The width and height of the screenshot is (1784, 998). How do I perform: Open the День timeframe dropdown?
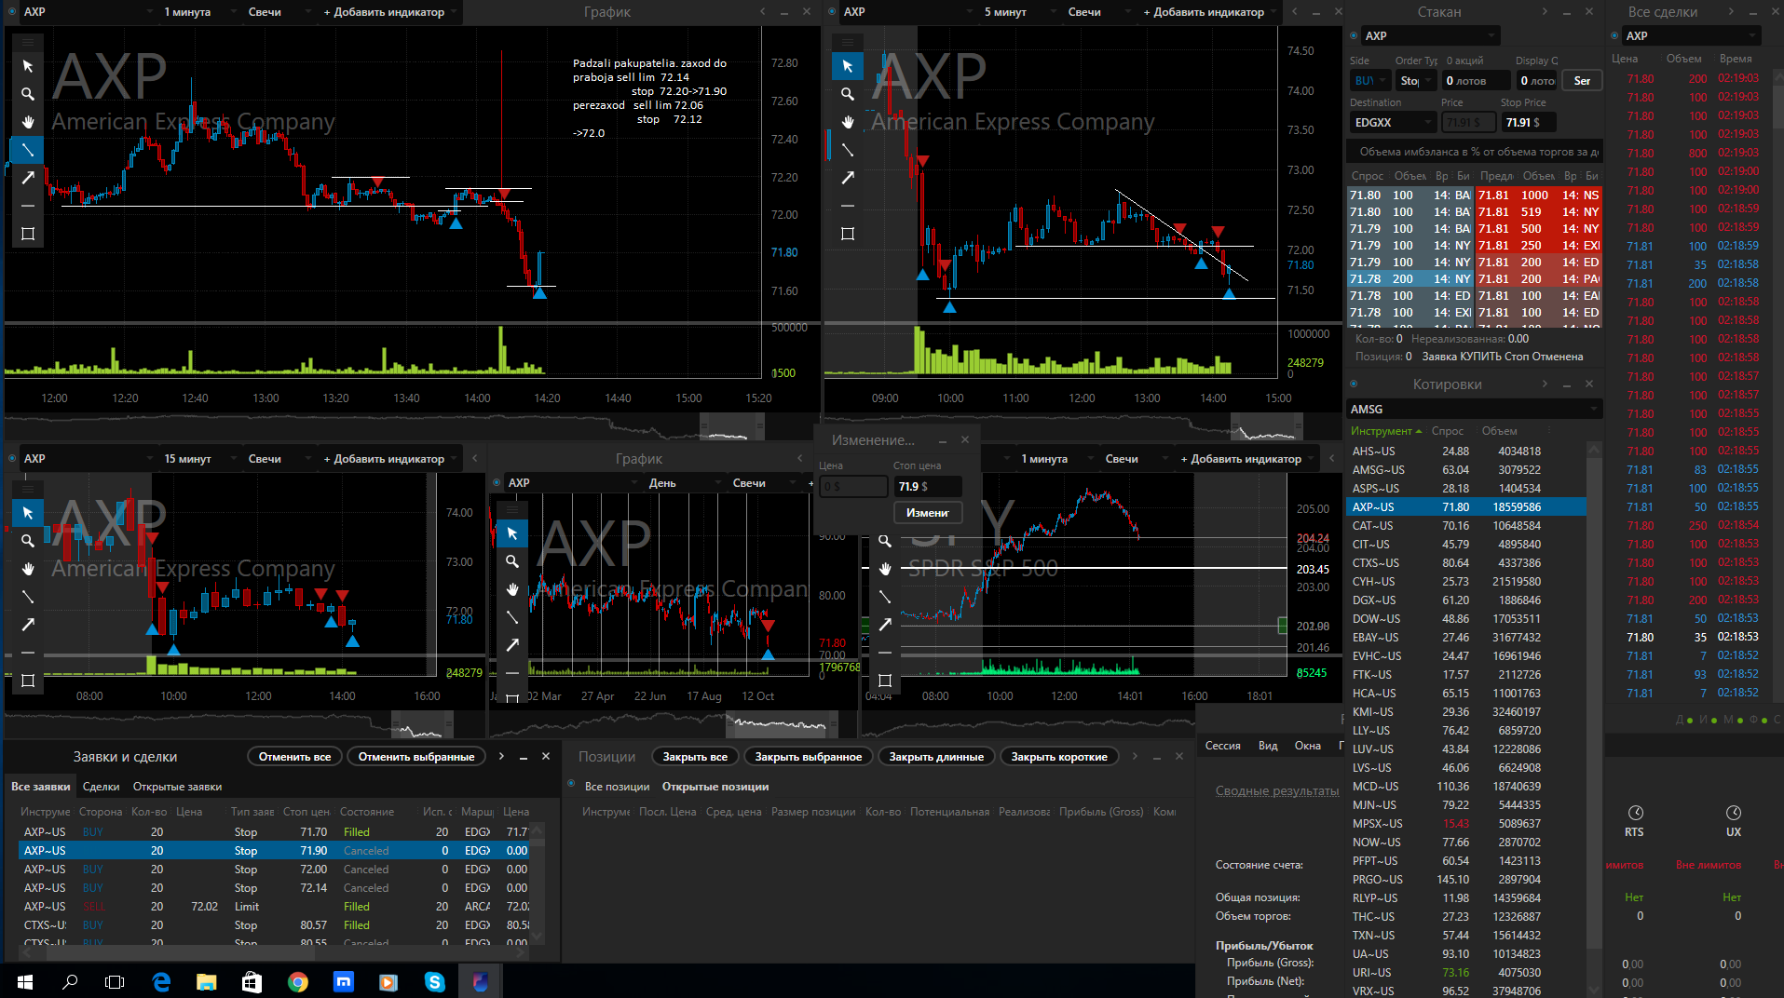[x=686, y=483]
